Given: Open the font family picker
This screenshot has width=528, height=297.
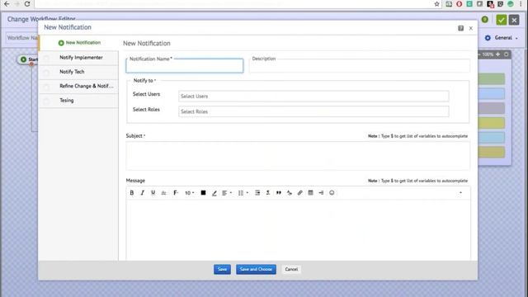Looking at the screenshot, I should [x=176, y=193].
